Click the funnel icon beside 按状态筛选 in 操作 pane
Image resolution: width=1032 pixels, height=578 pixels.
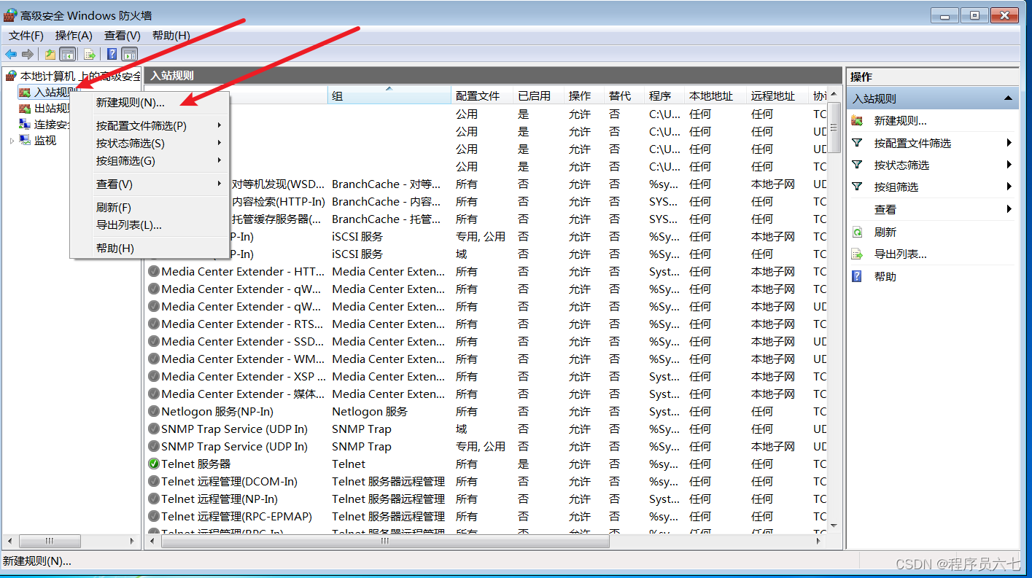point(858,165)
